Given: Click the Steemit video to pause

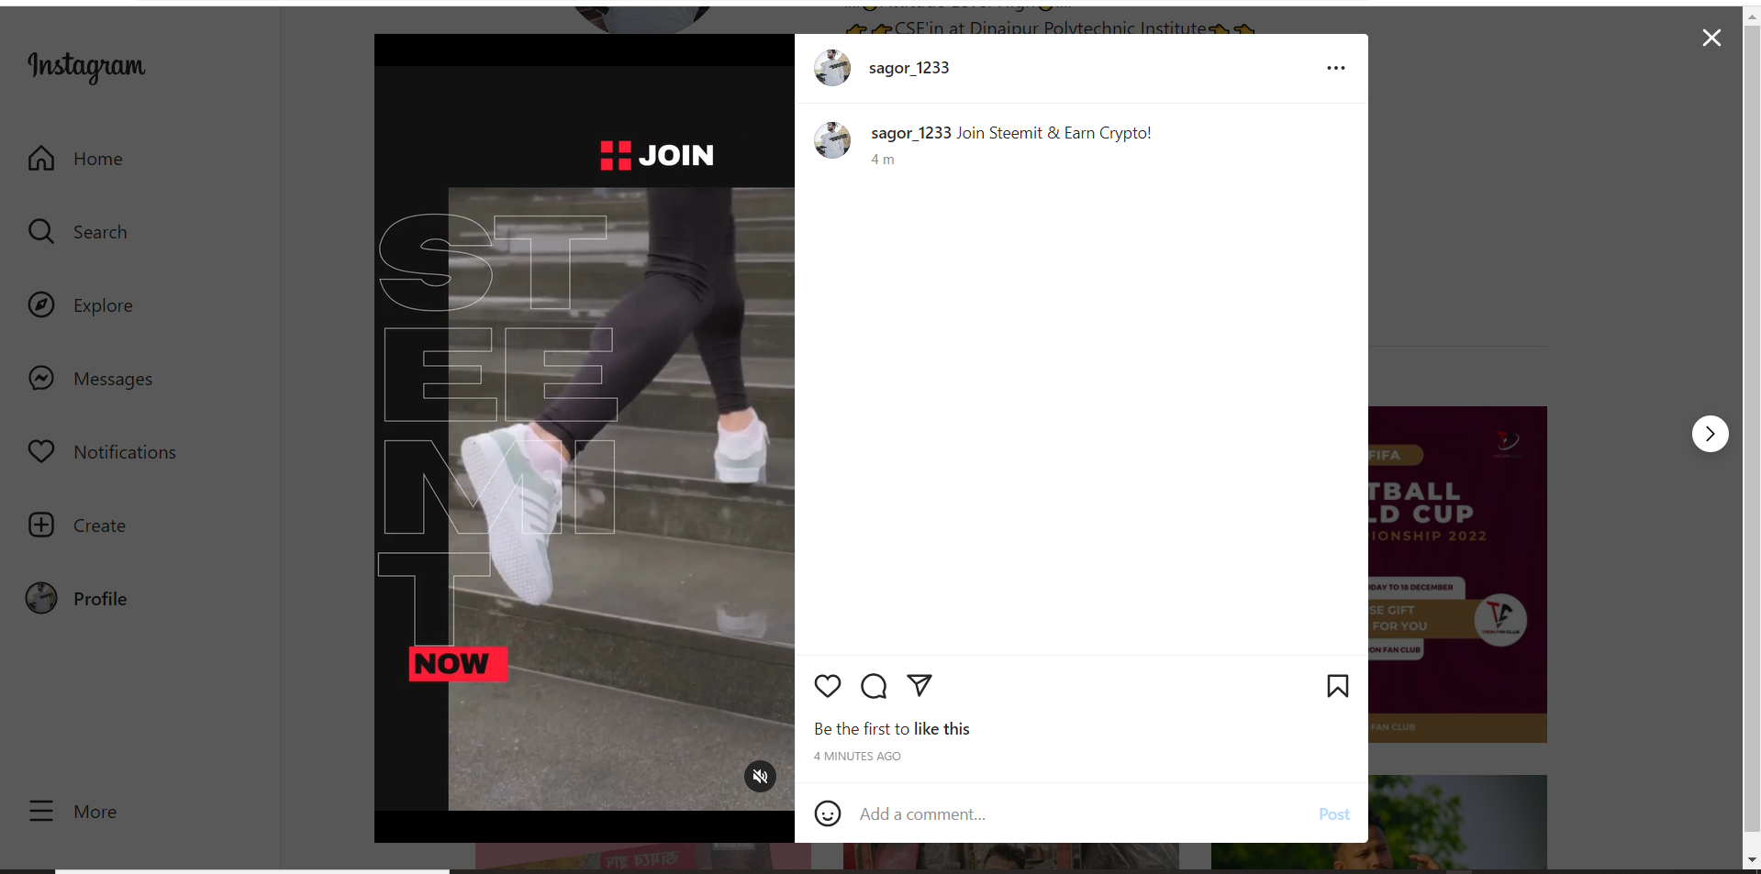Looking at the screenshot, I should [x=585, y=438].
